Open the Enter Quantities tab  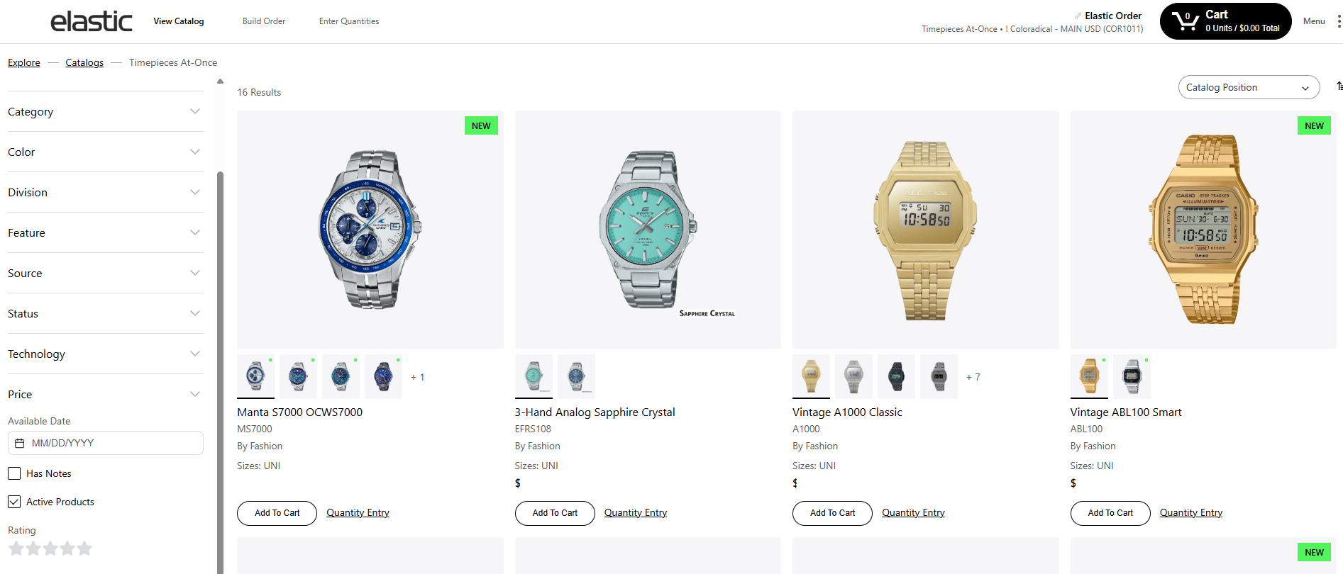click(349, 21)
